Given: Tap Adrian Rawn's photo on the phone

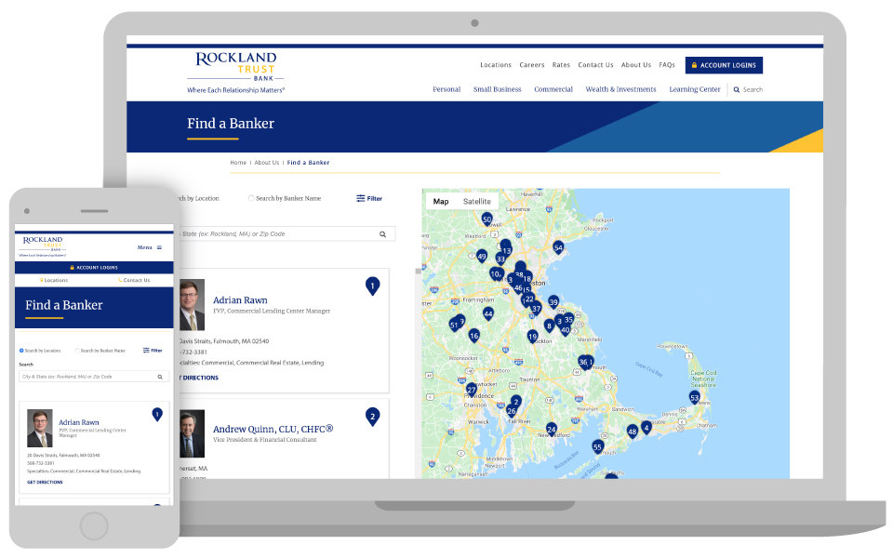Looking at the screenshot, I should (40, 428).
